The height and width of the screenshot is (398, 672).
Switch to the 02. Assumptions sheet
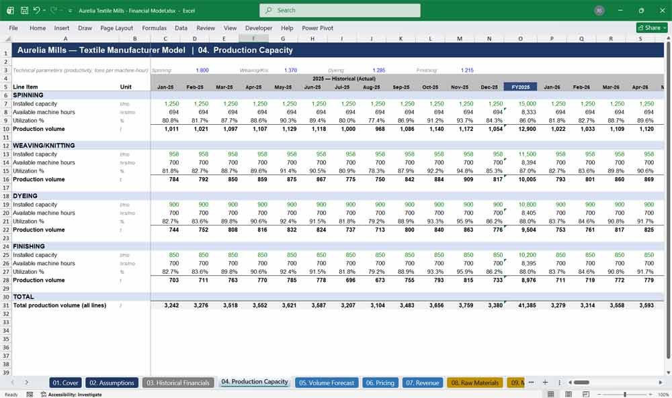click(x=112, y=383)
